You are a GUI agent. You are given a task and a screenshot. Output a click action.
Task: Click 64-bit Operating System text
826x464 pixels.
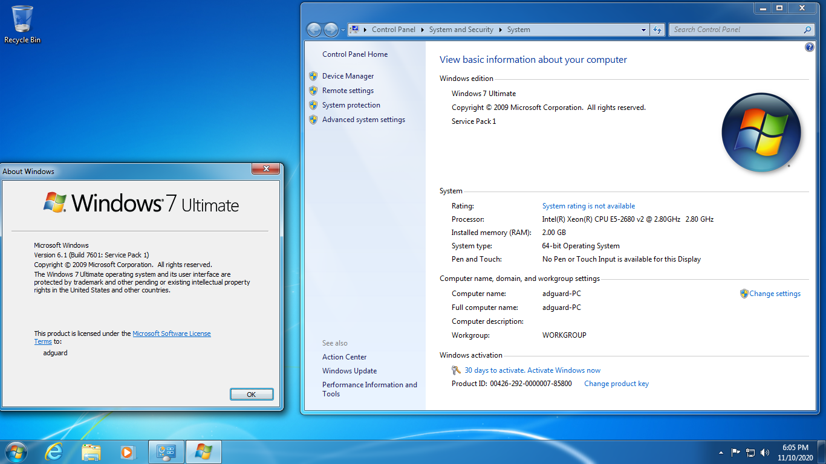tap(580, 246)
